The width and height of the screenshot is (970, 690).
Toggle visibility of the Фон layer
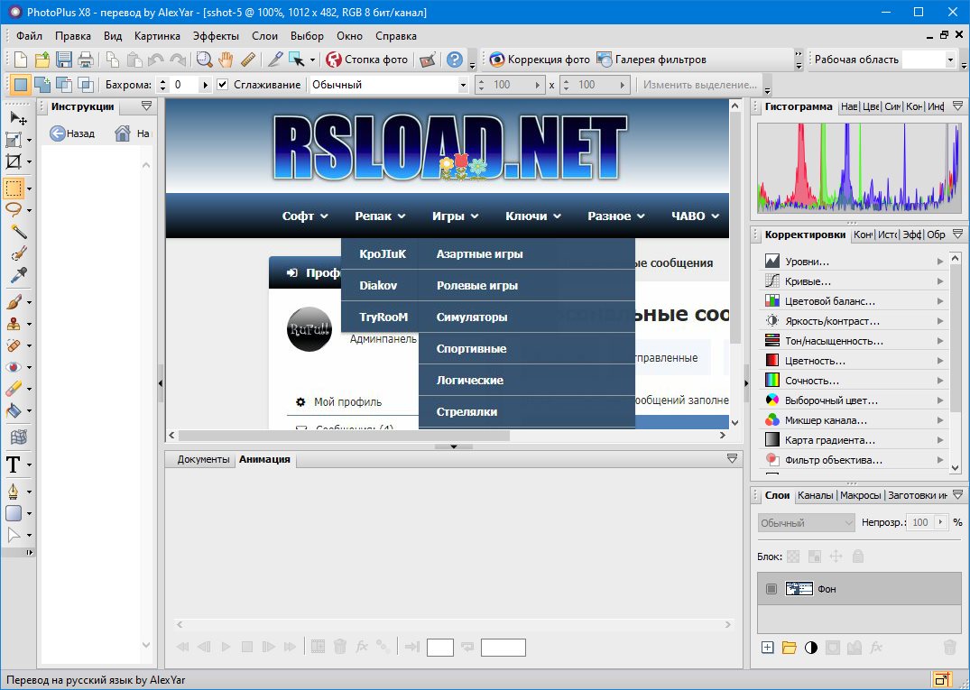(771, 589)
